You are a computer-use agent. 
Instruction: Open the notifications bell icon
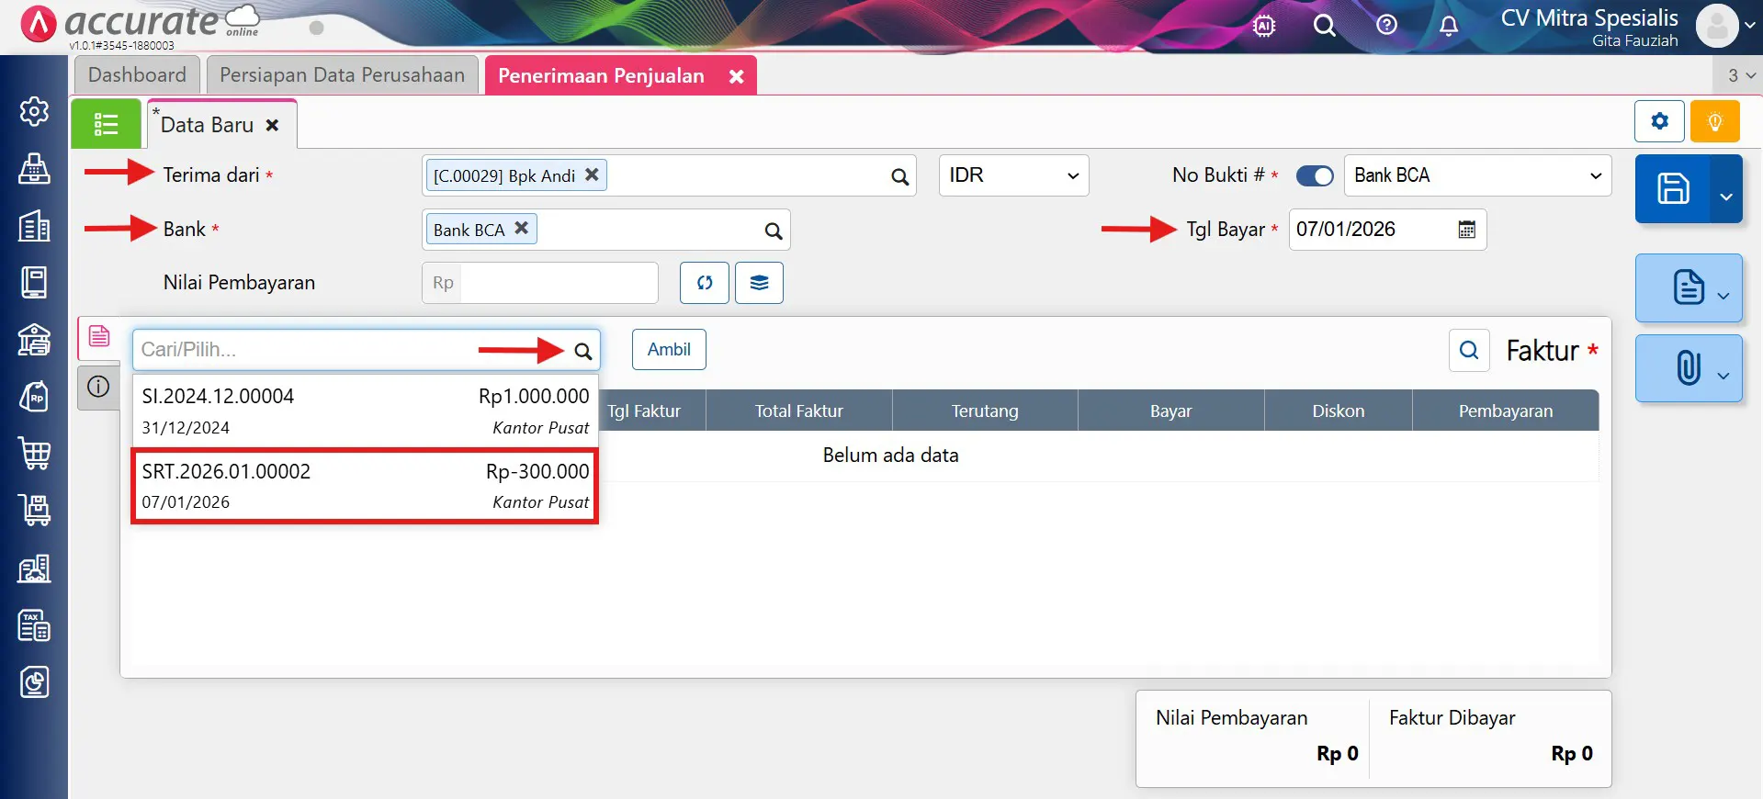[x=1448, y=26]
